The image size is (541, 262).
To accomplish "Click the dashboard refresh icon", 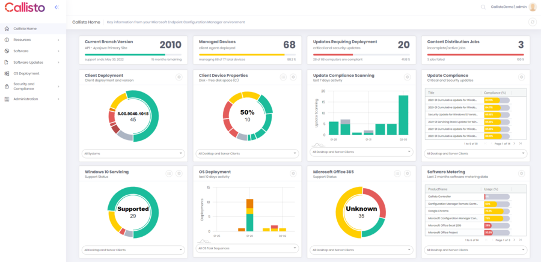I will click(x=532, y=22).
